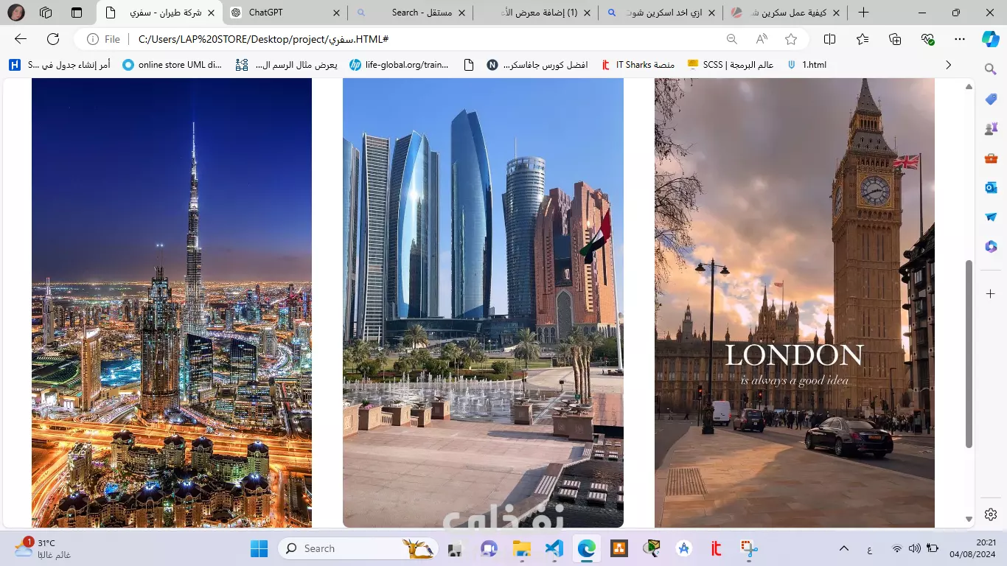Open Settings and more ellipsis menu
Image resolution: width=1007 pixels, height=566 pixels.
coord(960,39)
